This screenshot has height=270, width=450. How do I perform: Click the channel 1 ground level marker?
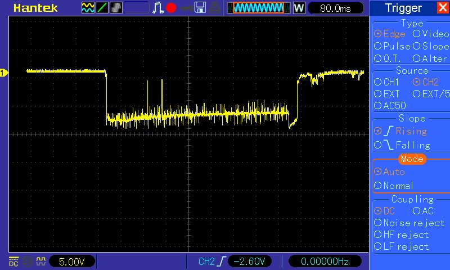(x=4, y=73)
